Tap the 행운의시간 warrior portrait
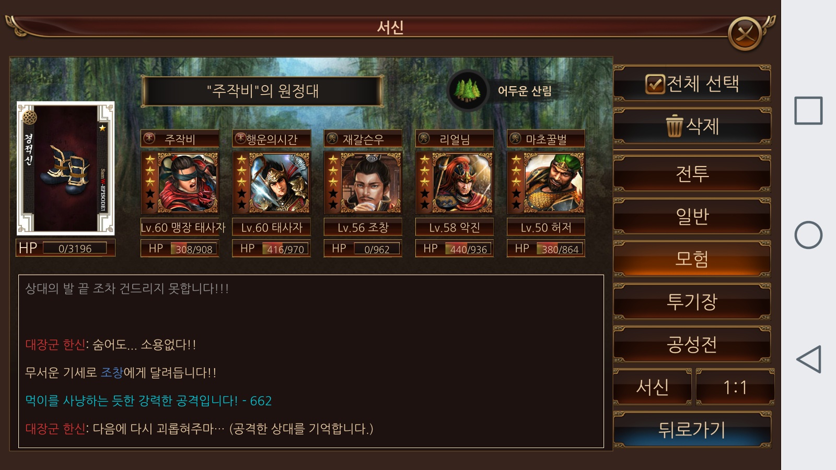Screen dimensions: 836x470 pos(272,183)
